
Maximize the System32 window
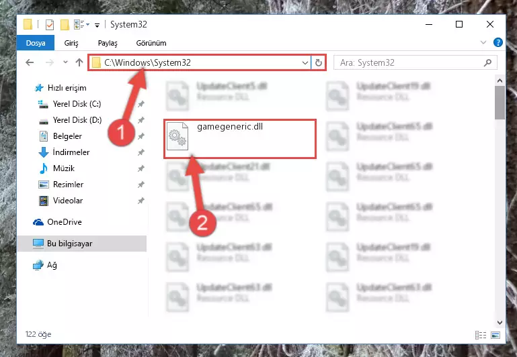459,24
